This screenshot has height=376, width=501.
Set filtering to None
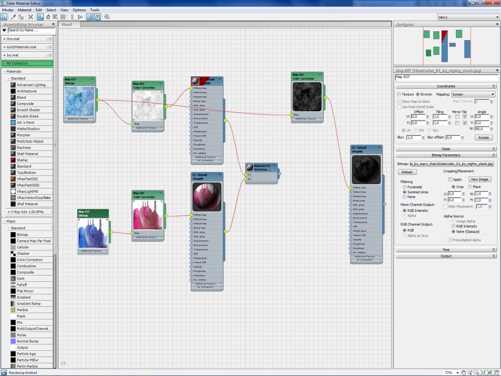click(x=405, y=197)
